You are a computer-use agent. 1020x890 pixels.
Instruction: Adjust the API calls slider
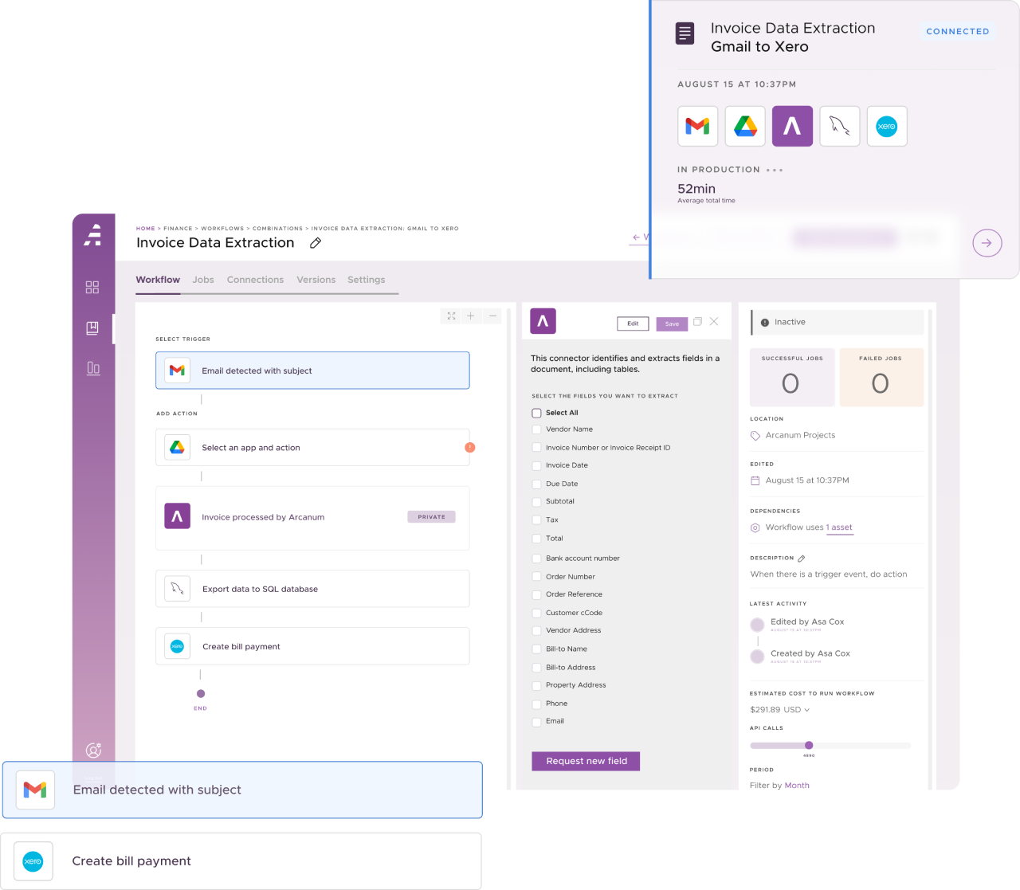tap(810, 745)
